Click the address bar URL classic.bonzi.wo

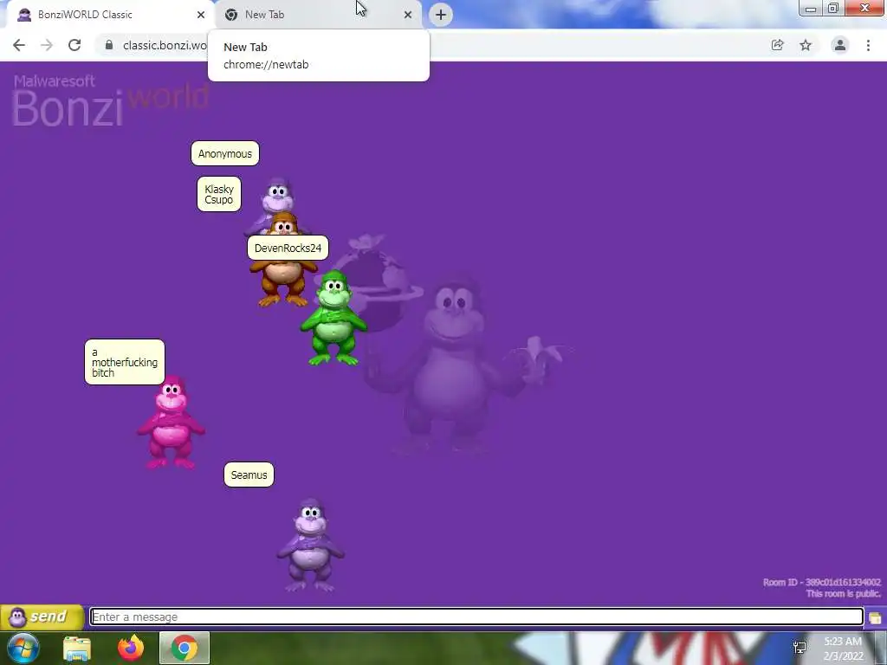165,45
